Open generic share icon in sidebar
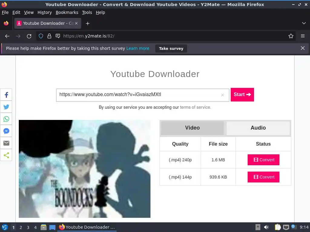 click(6, 155)
